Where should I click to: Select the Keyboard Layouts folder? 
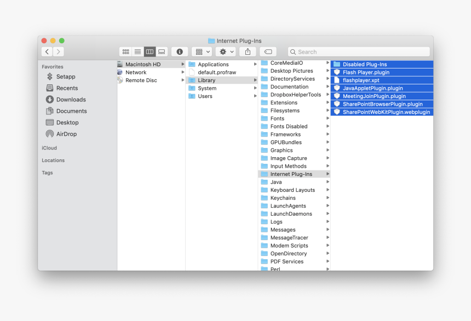tap(295, 190)
